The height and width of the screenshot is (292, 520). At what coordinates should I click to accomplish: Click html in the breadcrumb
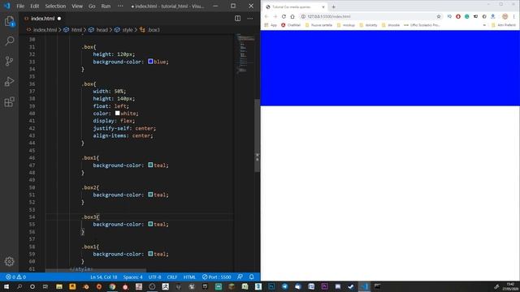coord(76,30)
